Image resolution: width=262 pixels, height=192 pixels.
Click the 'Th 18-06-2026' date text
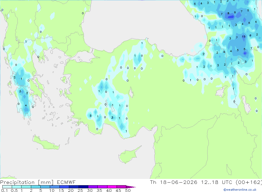coord(174,182)
